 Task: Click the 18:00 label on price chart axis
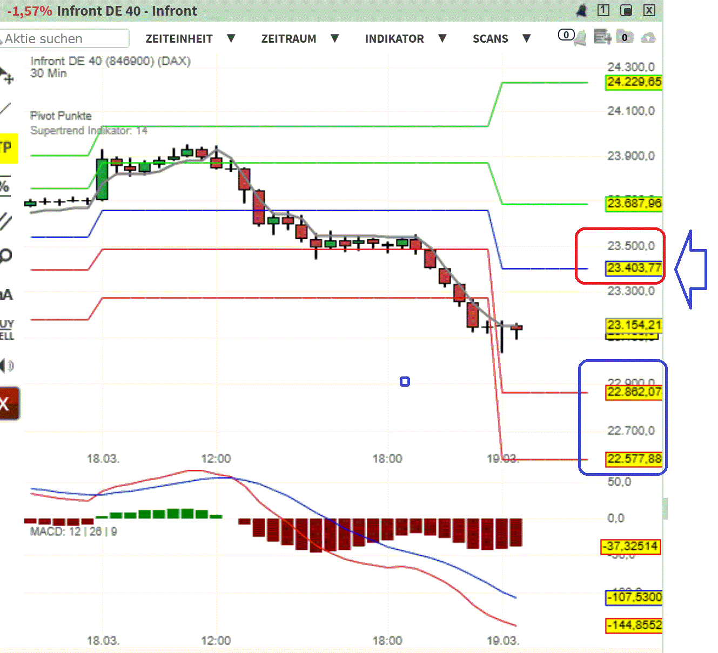point(387,459)
